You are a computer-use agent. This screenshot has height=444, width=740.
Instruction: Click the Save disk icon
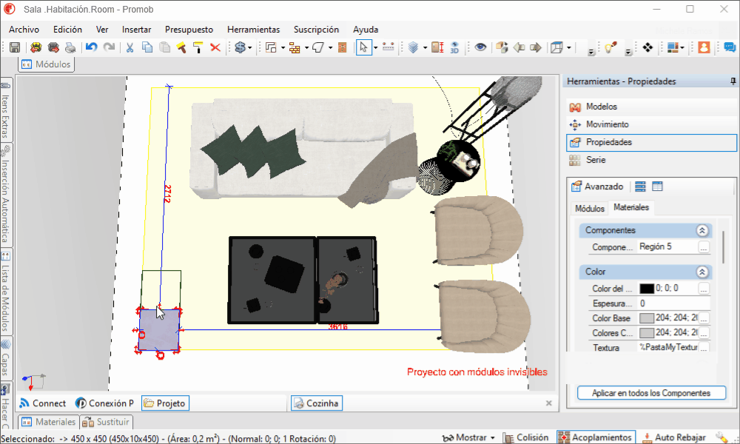(15, 47)
